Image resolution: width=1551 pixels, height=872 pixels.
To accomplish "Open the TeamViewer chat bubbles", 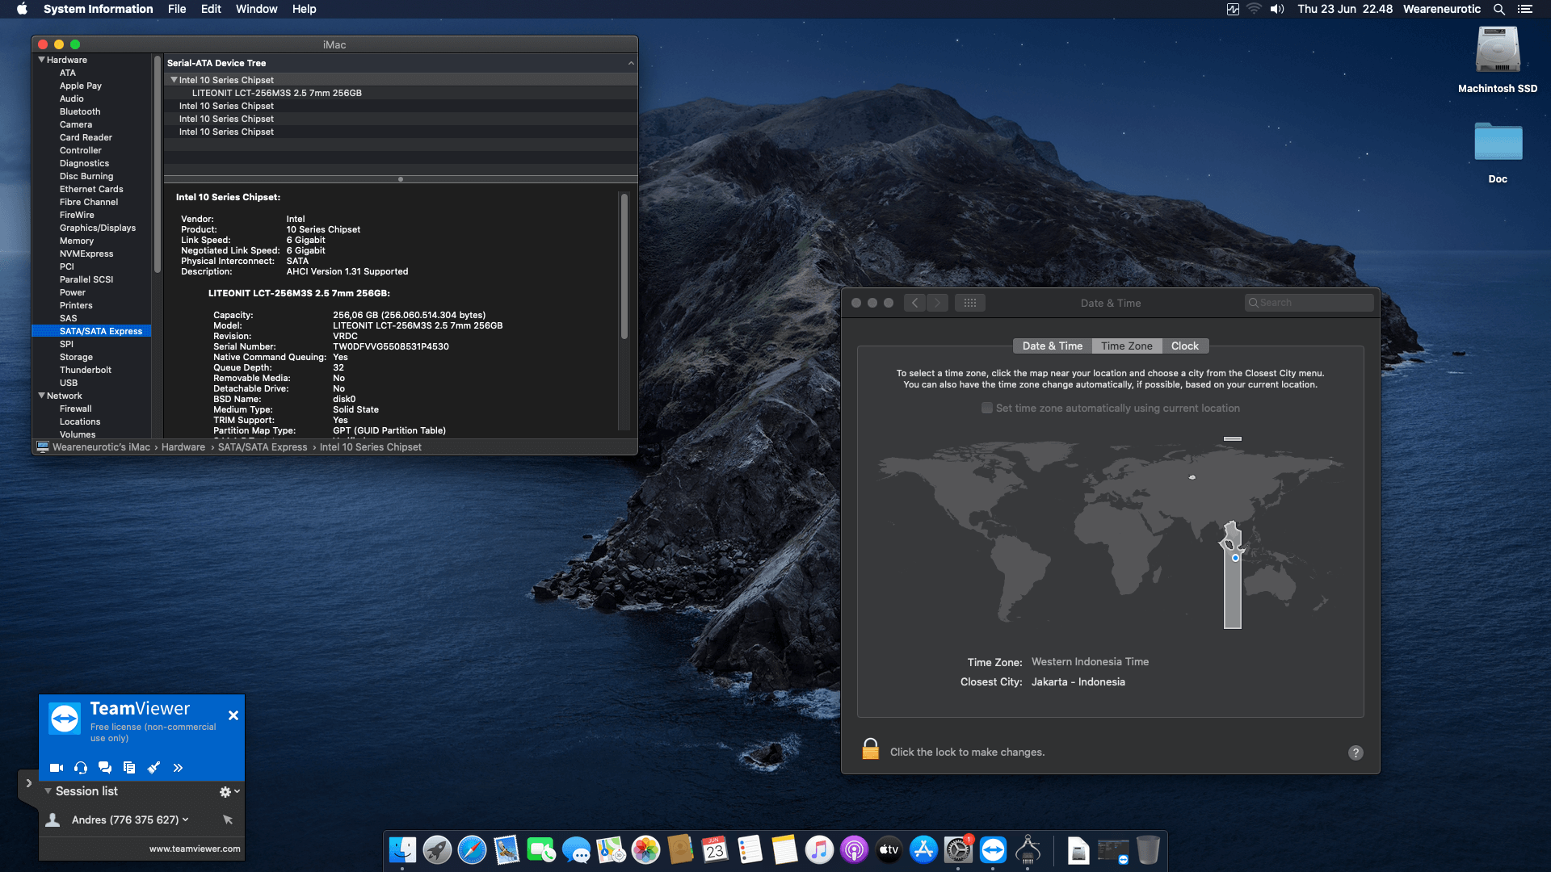I will (105, 768).
